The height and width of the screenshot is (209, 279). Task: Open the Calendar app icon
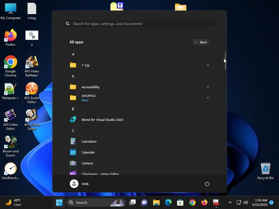coord(73,152)
